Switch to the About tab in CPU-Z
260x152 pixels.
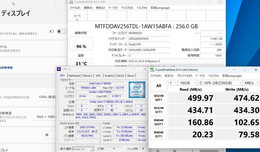pos(131,76)
